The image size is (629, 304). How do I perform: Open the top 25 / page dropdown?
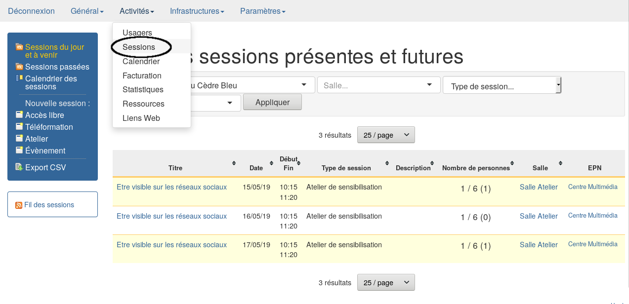click(x=385, y=135)
